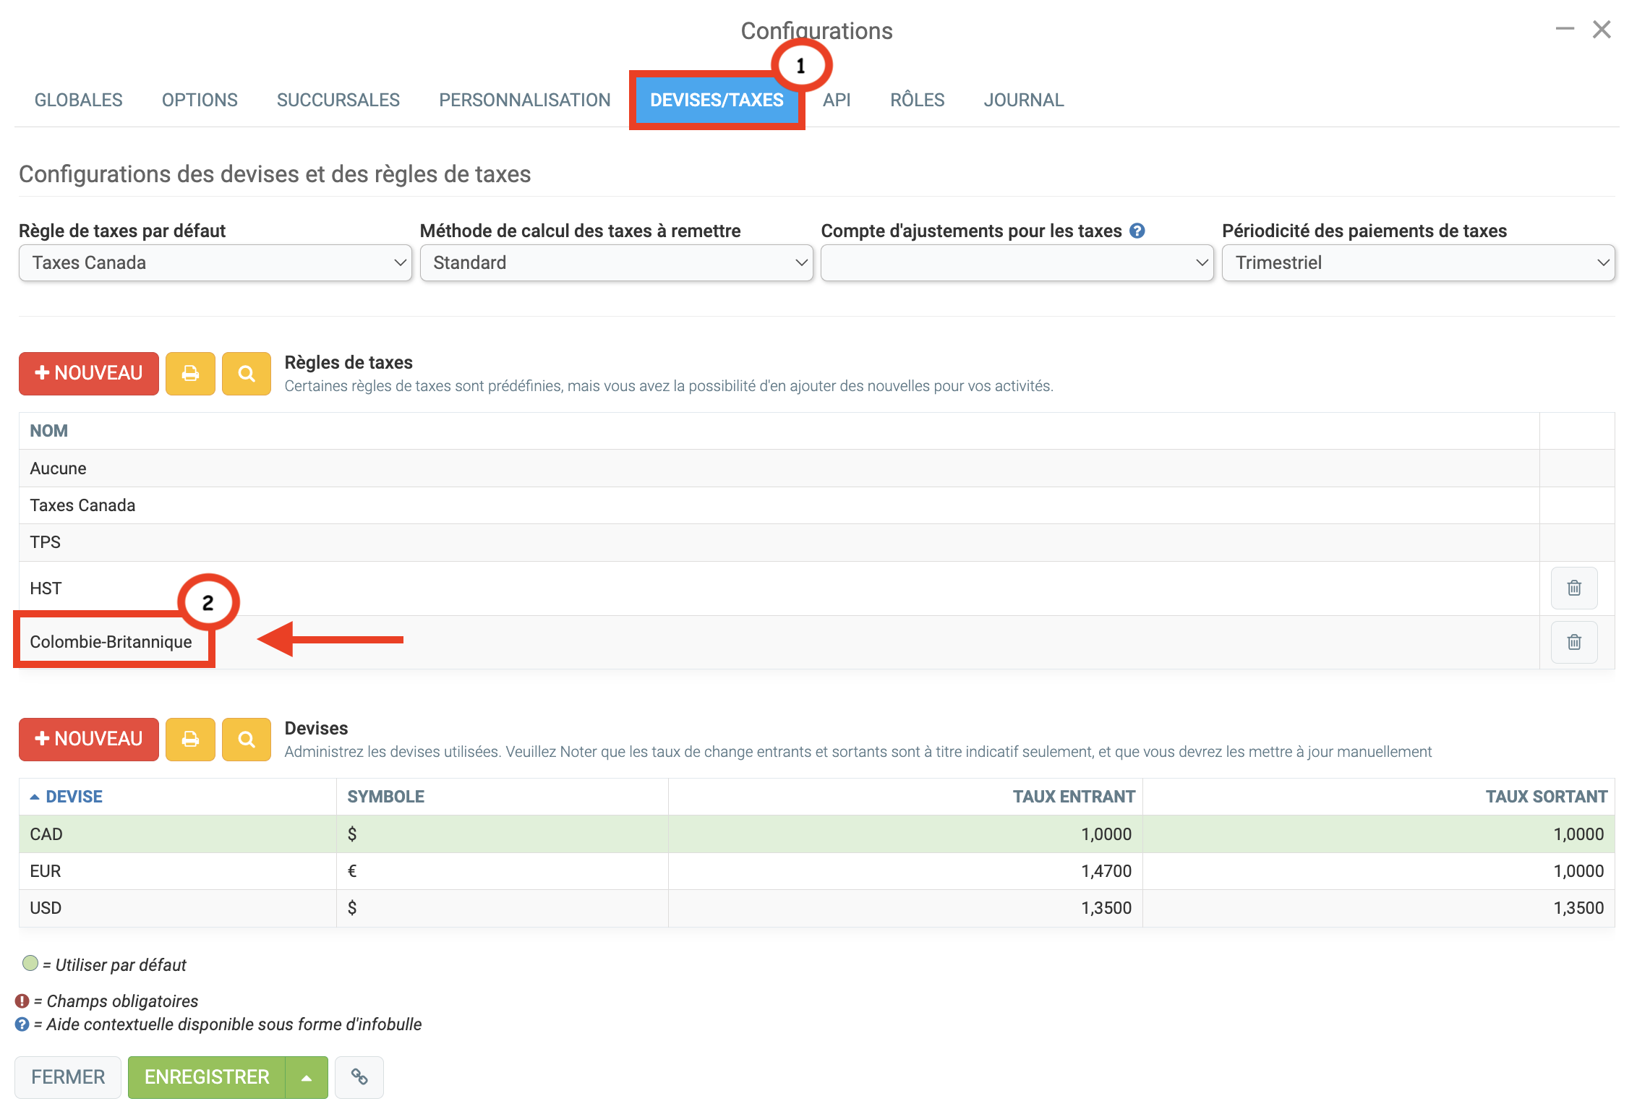
Task: Switch to the Succursales tab
Action: click(338, 100)
